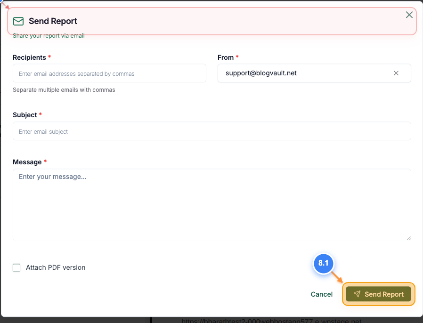423x323 pixels.
Task: Click the required asterisk next to Subject
Action: [x=40, y=115]
